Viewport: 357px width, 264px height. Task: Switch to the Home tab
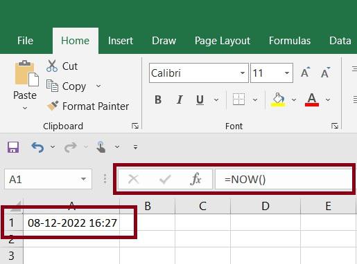(x=76, y=41)
